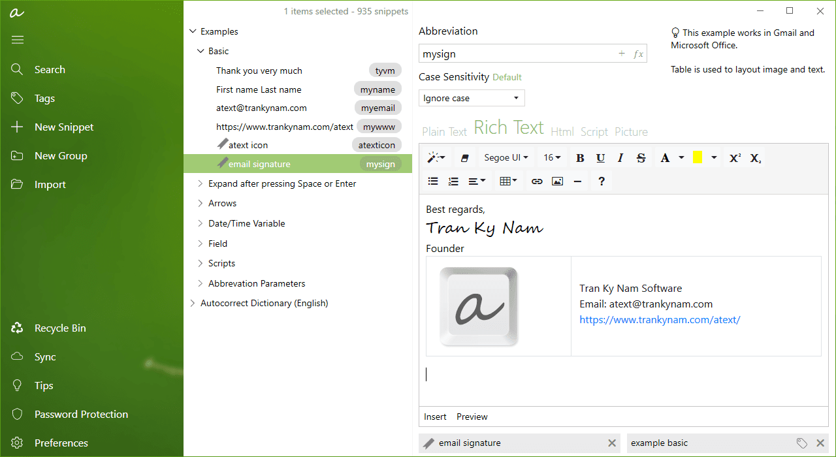Screen dimensions: 836x457
Task: Toggle bold formatting
Action: (580, 157)
